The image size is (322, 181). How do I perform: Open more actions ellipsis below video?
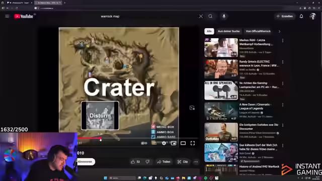196,162
